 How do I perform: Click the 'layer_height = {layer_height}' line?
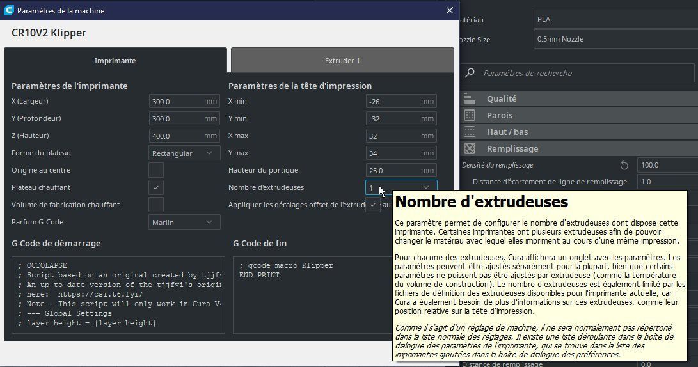point(87,324)
